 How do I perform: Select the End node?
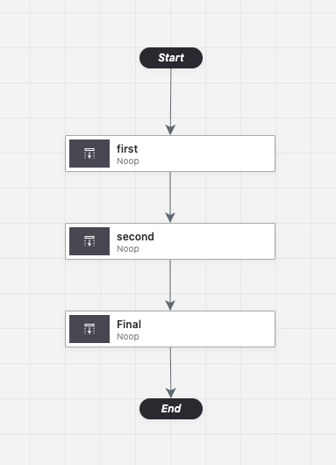coord(171,409)
